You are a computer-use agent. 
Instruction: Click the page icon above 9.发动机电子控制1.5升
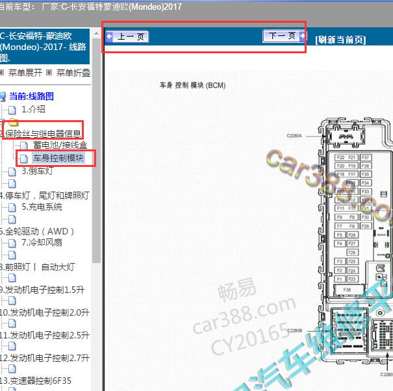[x=12, y=278]
